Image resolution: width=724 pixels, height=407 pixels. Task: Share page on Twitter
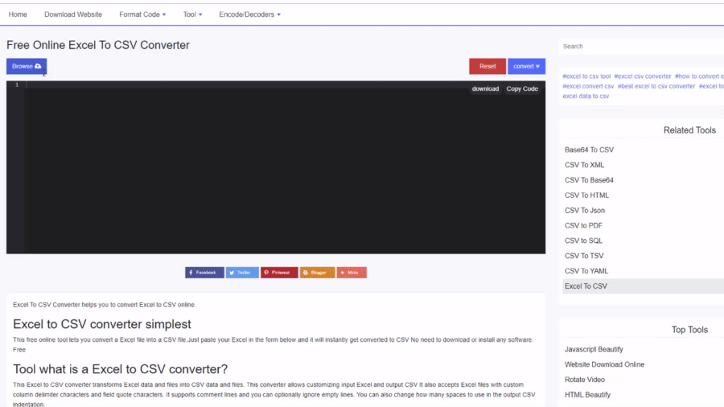(242, 273)
